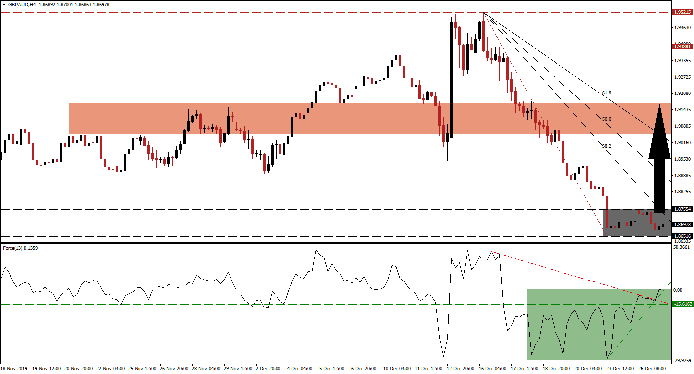Expand the GBPAUD,H4 chart dropdown triangle
Image resolution: width=694 pixels, height=374 pixels.
(x=5, y=4)
